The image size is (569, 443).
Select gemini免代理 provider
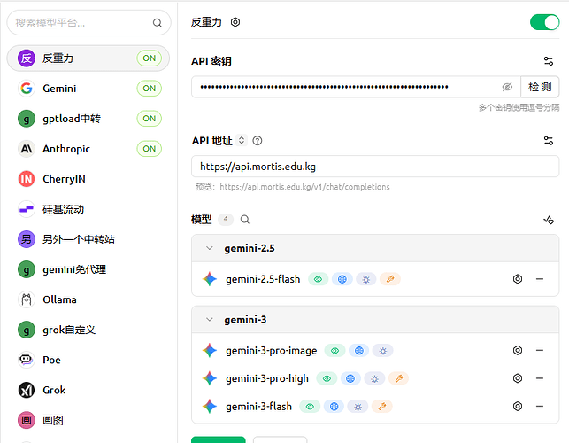point(88,269)
